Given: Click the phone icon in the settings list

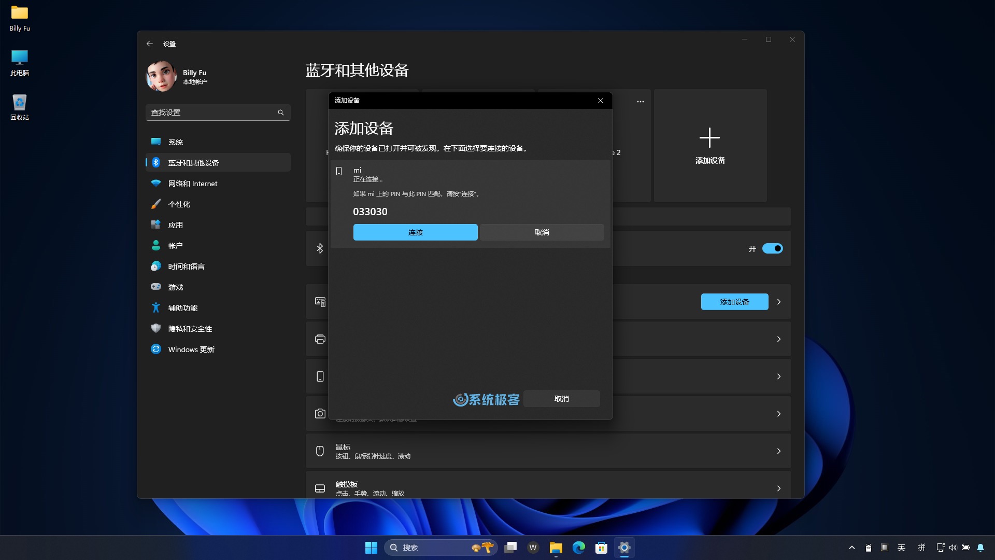Looking at the screenshot, I should pos(320,376).
